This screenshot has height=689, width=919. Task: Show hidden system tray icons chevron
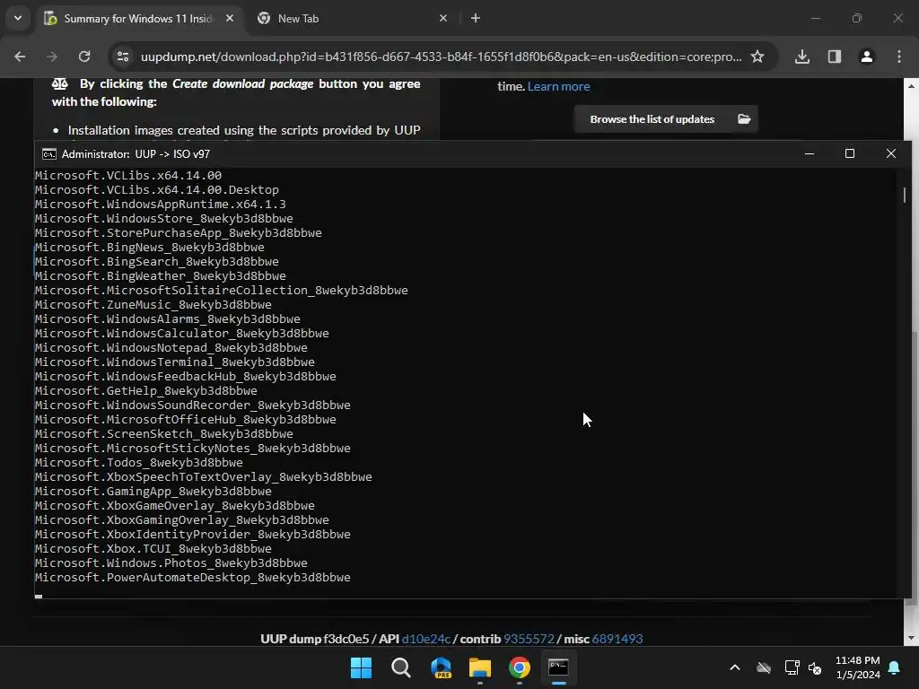tap(734, 667)
